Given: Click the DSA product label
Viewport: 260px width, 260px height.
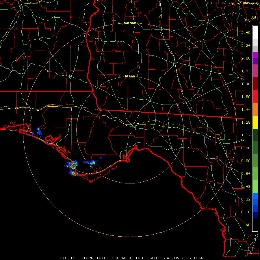Looking at the screenshot, I should (254, 17).
